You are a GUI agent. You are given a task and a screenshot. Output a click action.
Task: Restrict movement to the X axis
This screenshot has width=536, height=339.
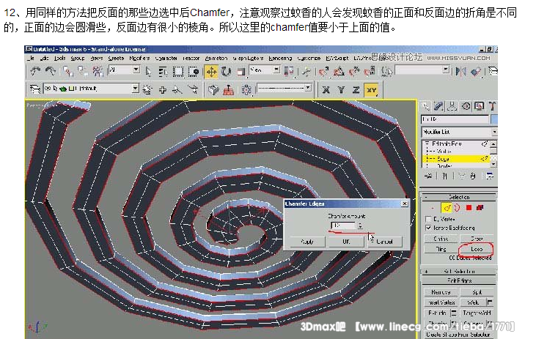[326, 90]
